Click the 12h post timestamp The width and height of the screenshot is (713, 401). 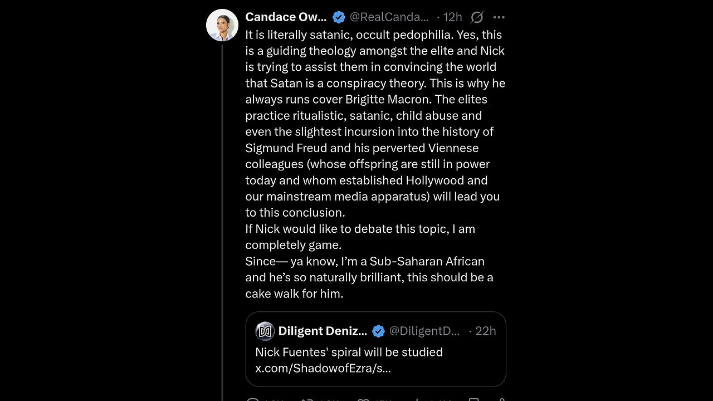(x=453, y=17)
